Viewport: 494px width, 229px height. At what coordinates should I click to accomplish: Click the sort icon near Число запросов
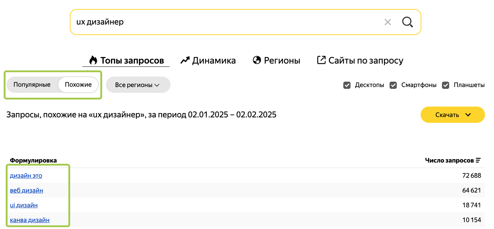[x=478, y=160]
